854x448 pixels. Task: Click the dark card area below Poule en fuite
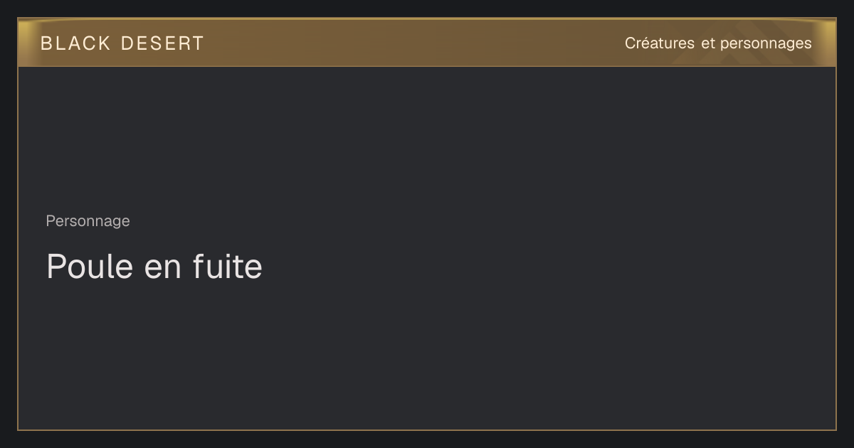point(427,356)
